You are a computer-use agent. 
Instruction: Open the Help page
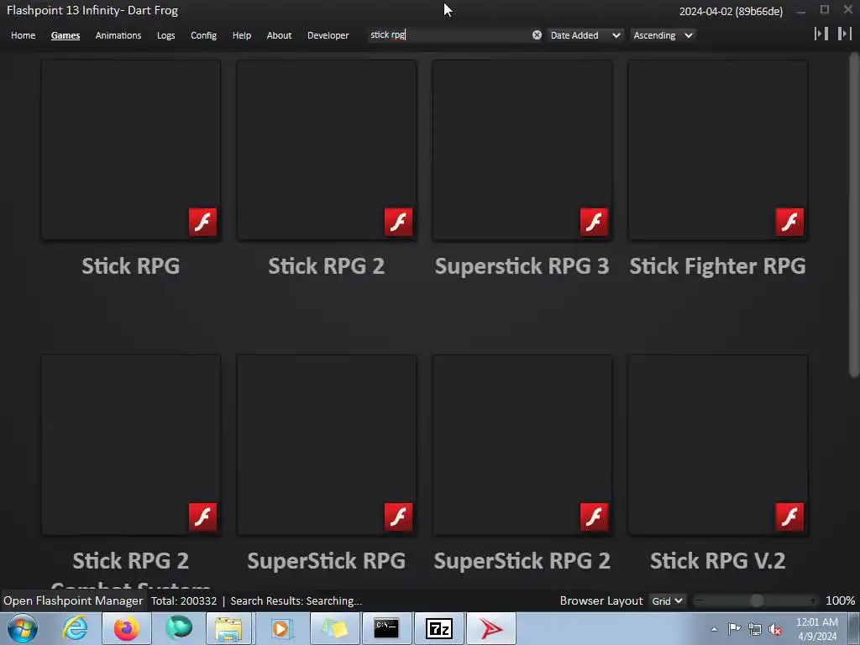pyautogui.click(x=241, y=35)
